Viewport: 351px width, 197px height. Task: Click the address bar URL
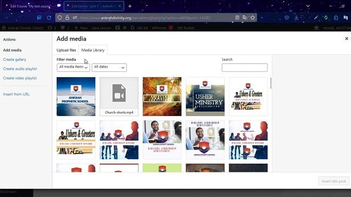pos(145,18)
